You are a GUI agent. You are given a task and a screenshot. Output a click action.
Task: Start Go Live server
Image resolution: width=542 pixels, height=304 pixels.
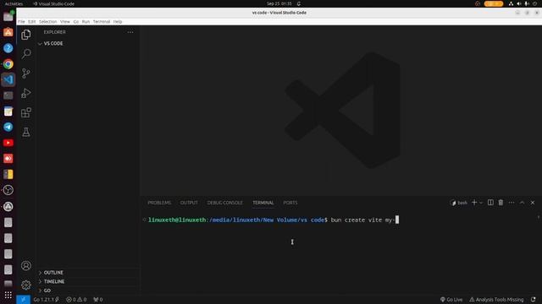click(451, 300)
